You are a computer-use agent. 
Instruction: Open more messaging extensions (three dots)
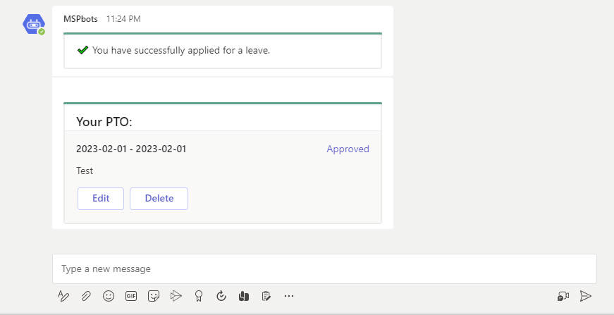[x=289, y=296]
